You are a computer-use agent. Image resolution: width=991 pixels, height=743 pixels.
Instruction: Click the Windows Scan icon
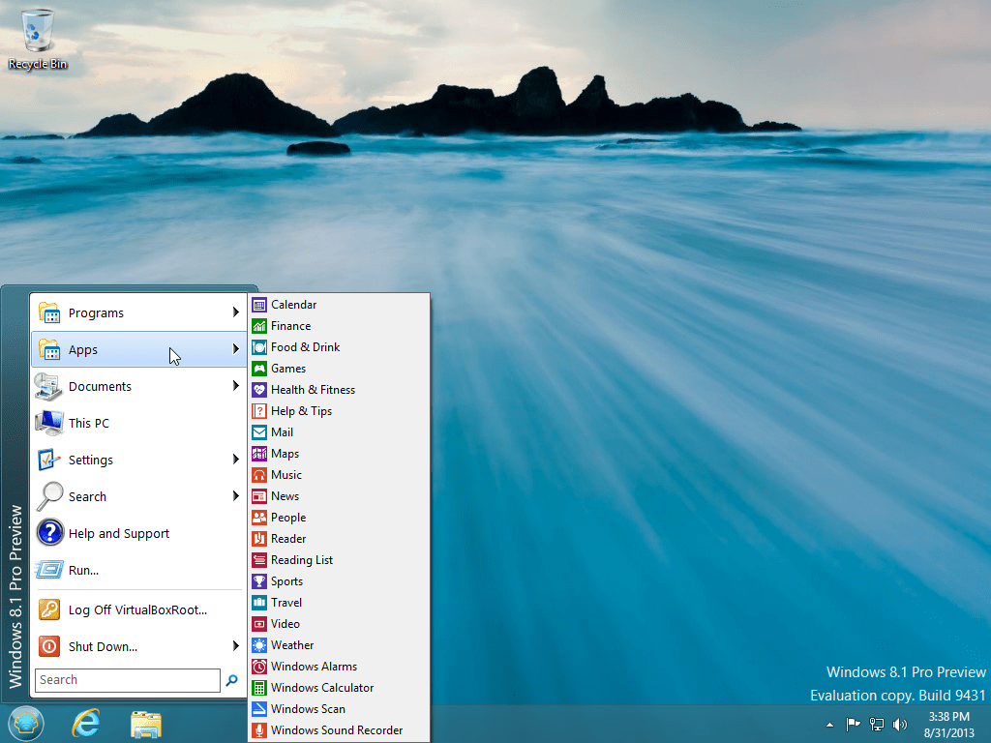(x=259, y=709)
